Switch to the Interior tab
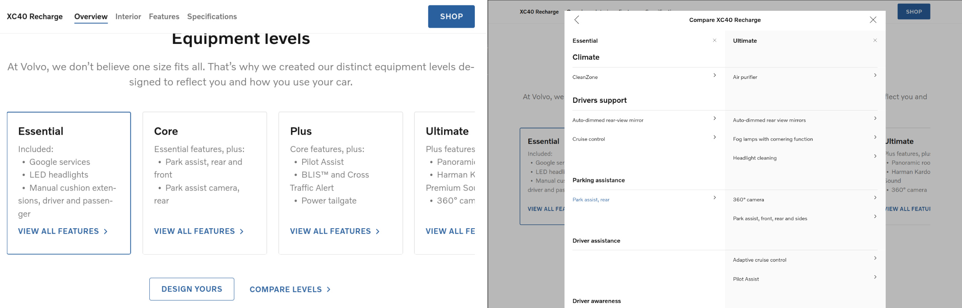 coord(128,17)
